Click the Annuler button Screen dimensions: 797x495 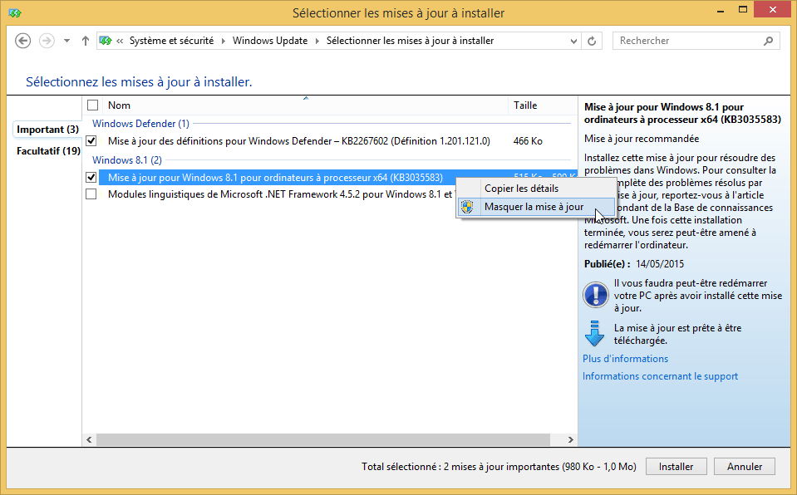[745, 467]
